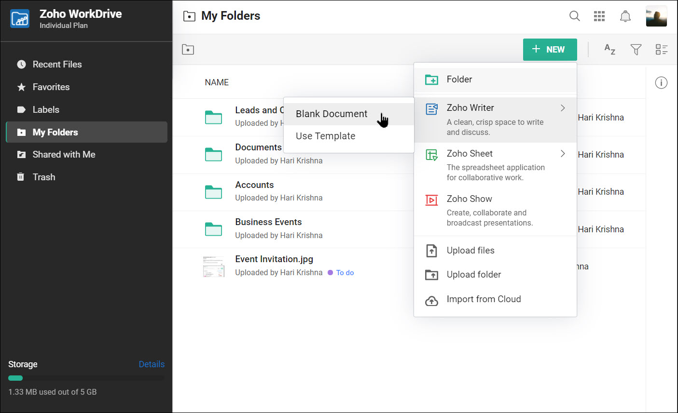Click the user profile avatar
The width and height of the screenshot is (678, 413).
tap(656, 16)
